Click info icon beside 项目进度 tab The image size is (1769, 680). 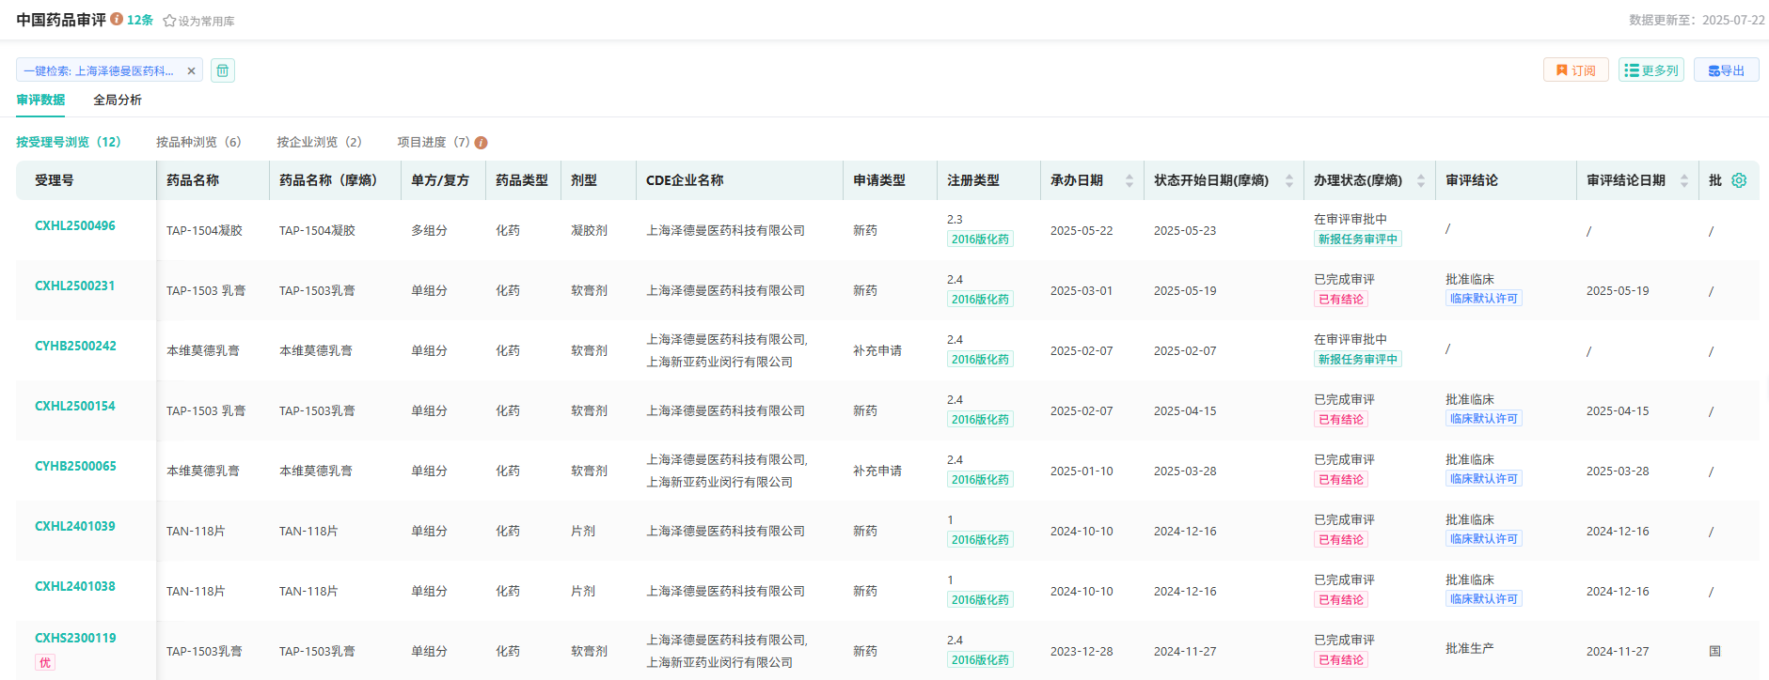point(481,143)
